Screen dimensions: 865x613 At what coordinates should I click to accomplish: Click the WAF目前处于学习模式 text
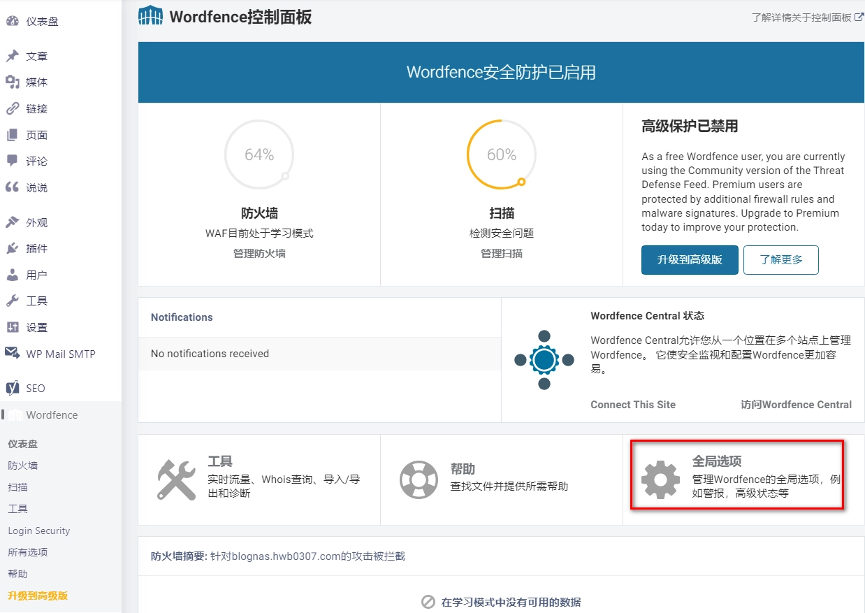click(259, 233)
